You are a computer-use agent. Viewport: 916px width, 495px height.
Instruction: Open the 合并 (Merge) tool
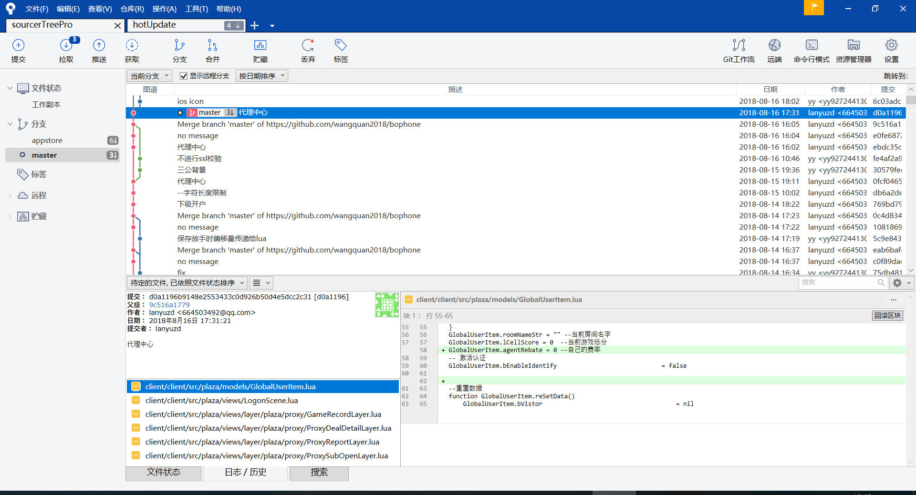212,51
